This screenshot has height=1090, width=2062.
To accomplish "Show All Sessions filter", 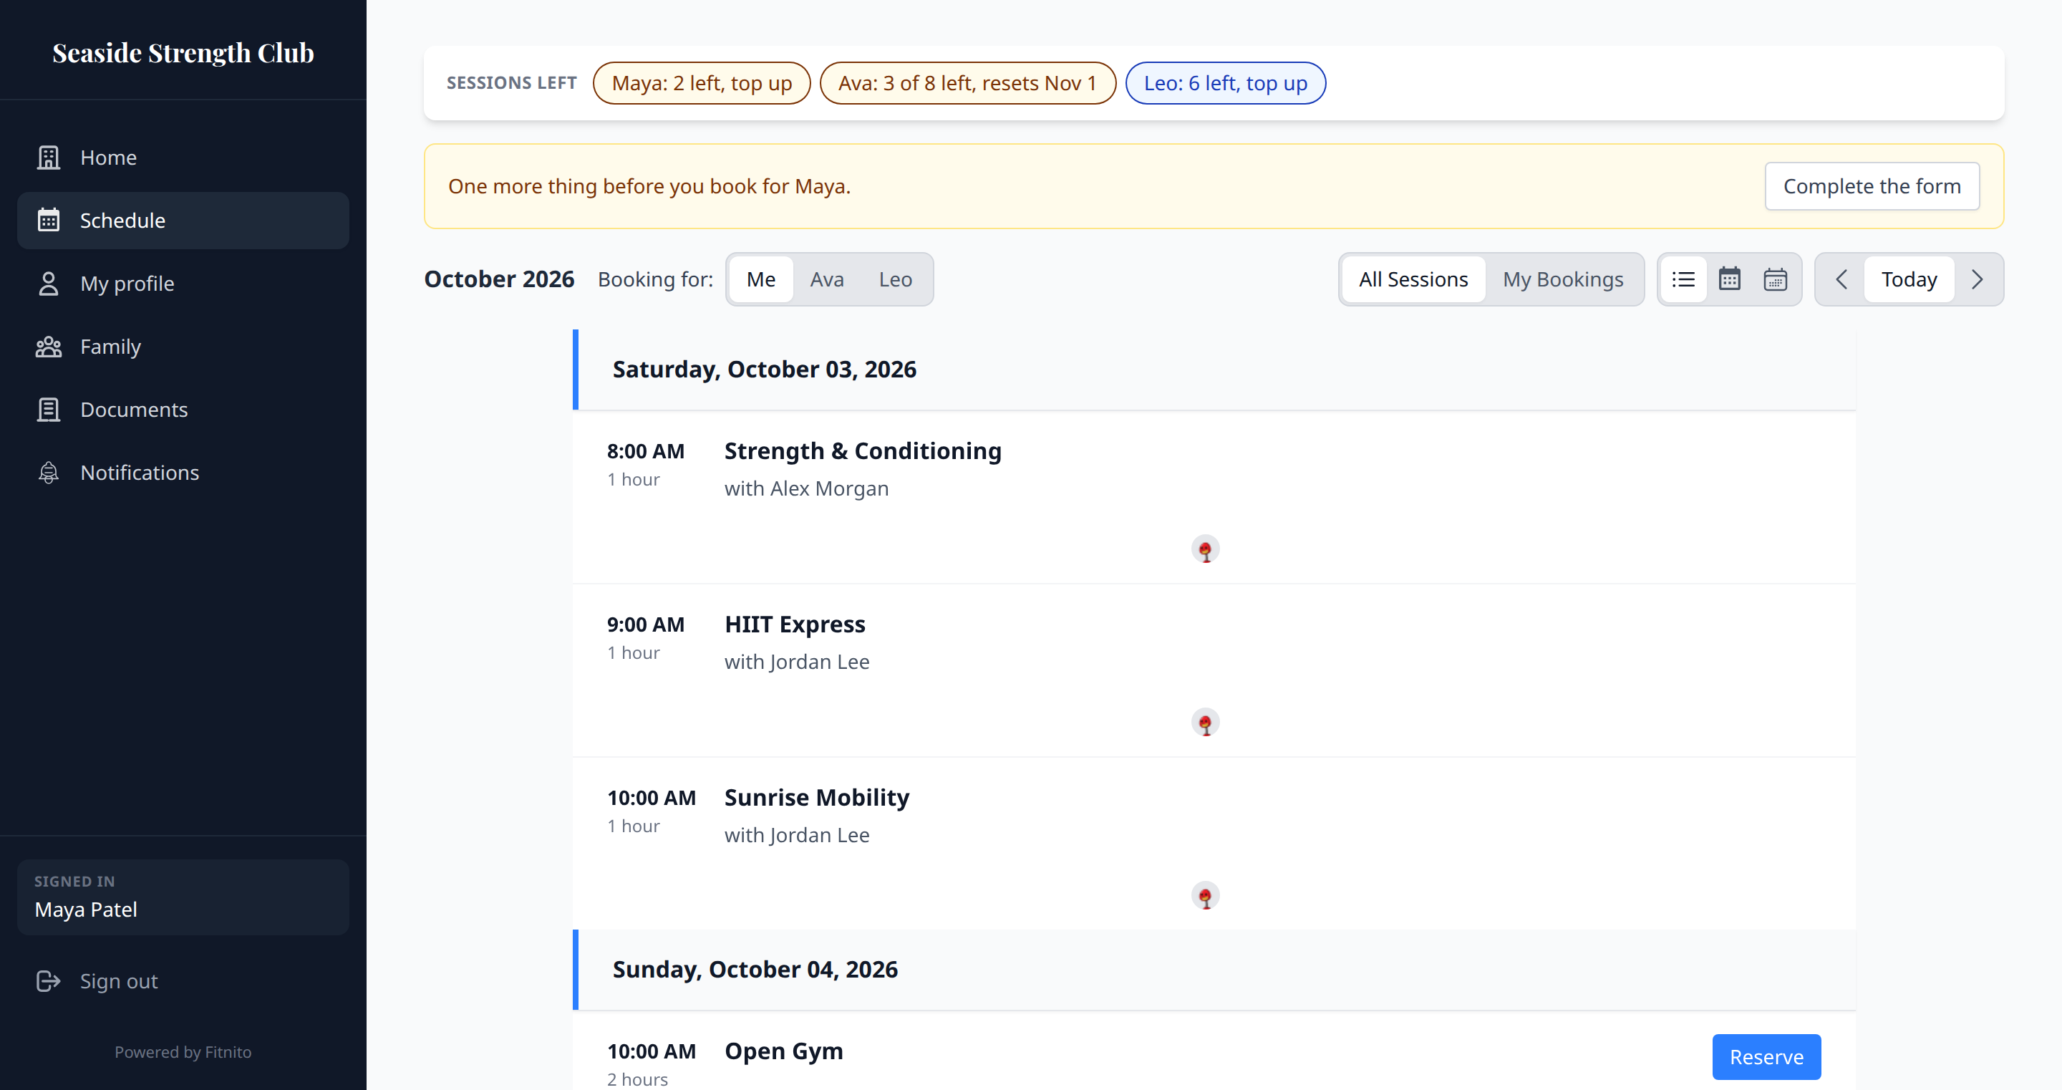I will pos(1413,279).
